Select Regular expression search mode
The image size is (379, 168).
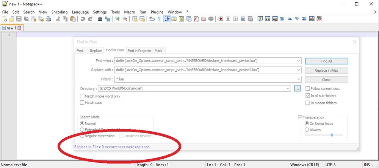[82, 136]
